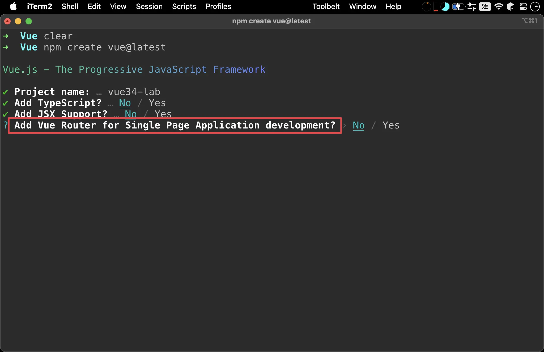Click the project name value 'vue34-lab'
The width and height of the screenshot is (544, 352).
134,92
